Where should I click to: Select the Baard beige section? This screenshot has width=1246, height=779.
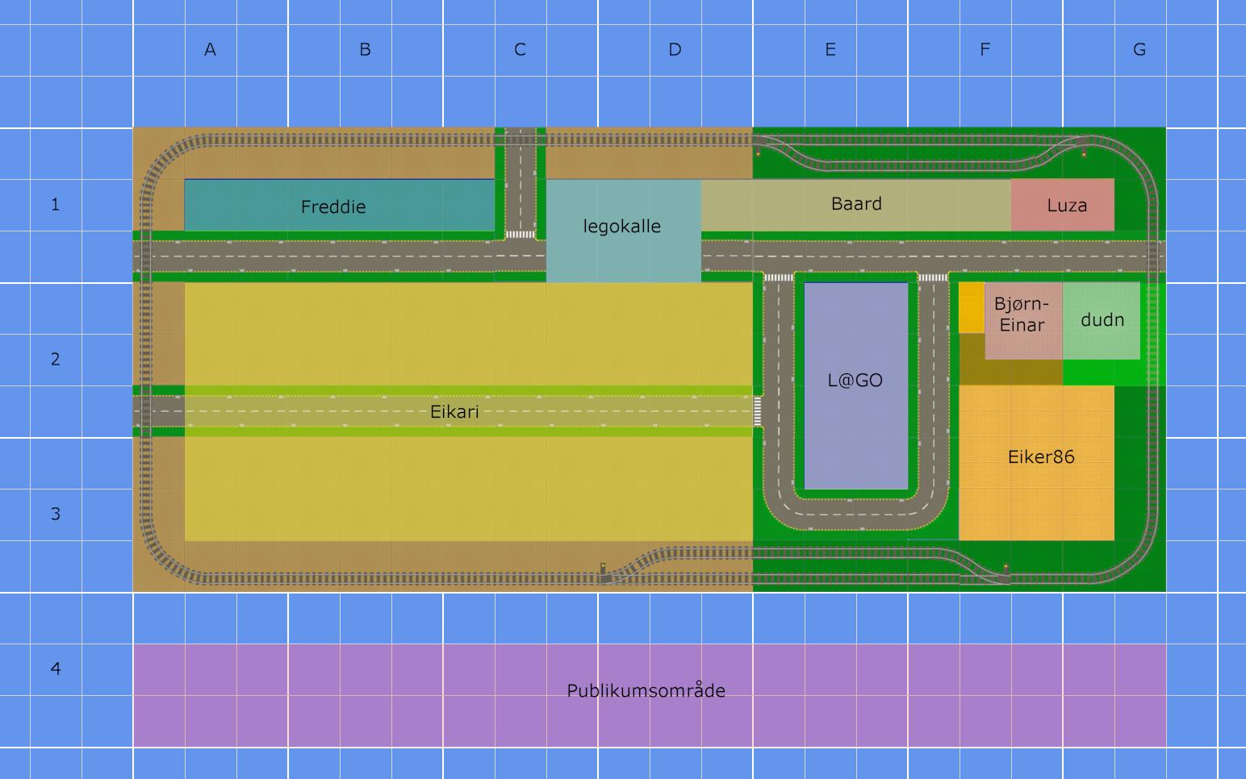[x=856, y=205]
